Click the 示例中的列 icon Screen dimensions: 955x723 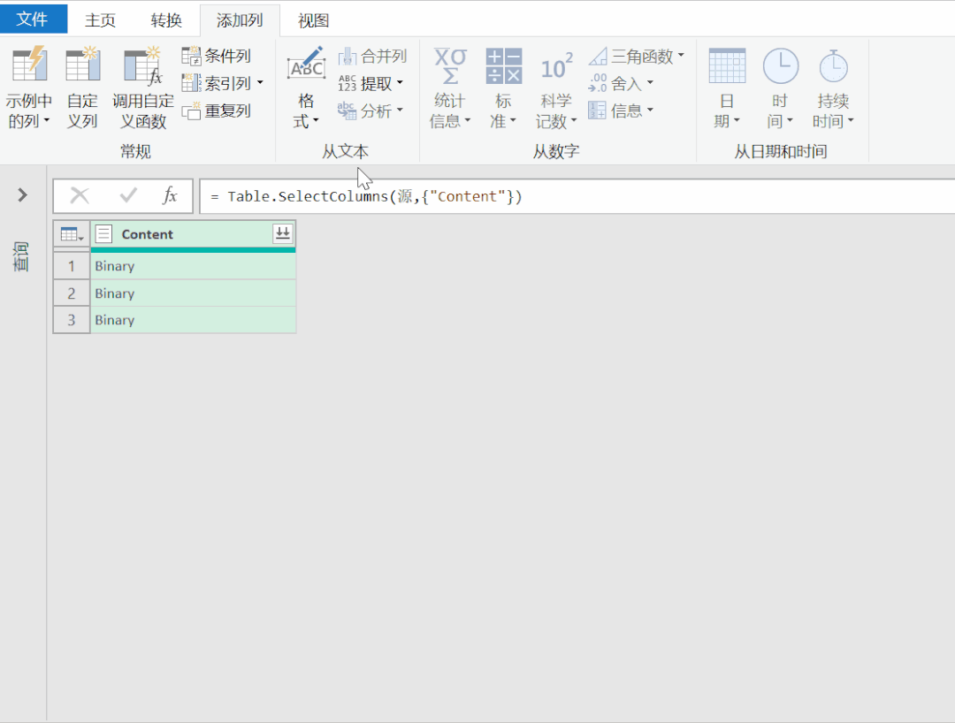click(29, 65)
